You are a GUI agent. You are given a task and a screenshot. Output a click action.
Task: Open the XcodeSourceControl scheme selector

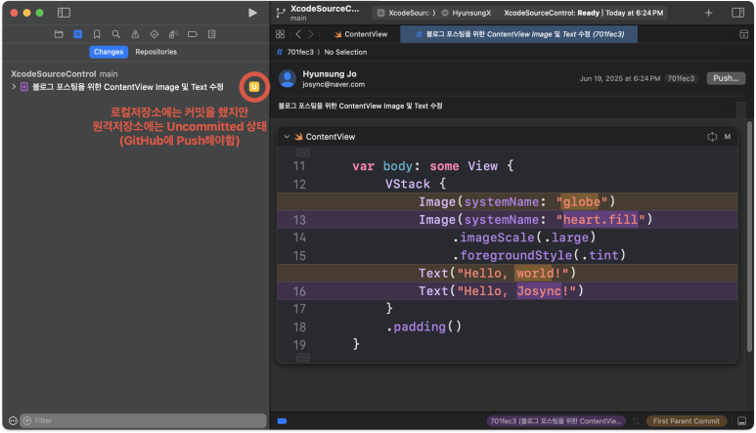pos(406,13)
